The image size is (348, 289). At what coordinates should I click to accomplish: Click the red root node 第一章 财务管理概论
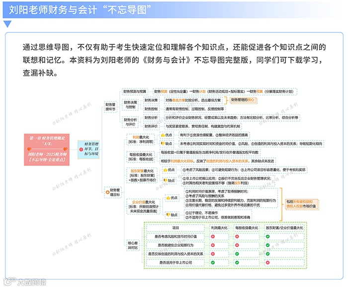point(47,149)
